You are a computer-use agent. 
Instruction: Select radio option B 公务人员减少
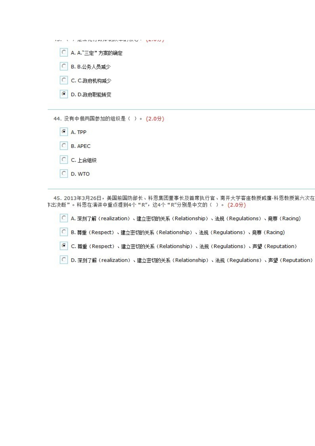click(64, 66)
